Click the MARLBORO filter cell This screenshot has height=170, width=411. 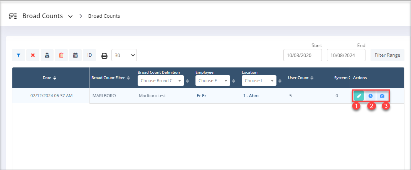coord(104,96)
